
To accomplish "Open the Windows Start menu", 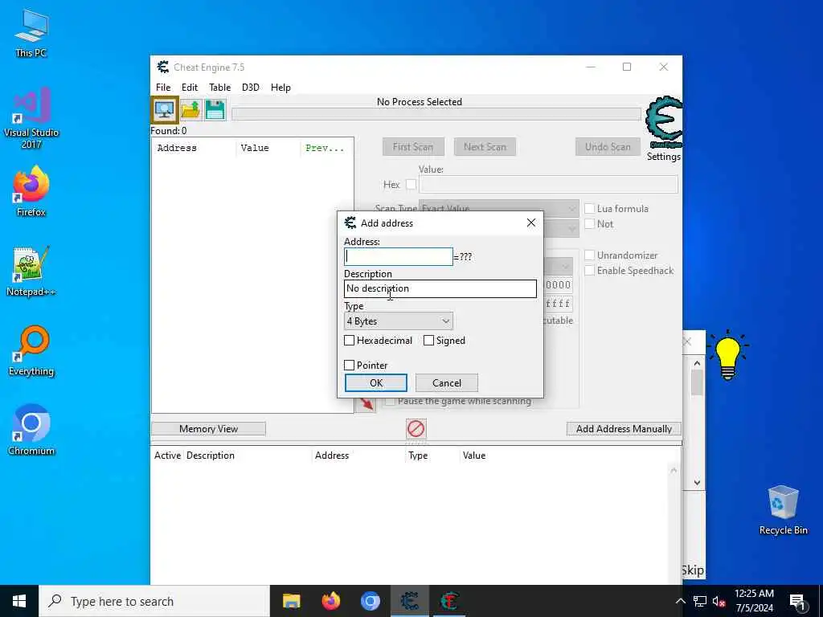I will click(19, 601).
